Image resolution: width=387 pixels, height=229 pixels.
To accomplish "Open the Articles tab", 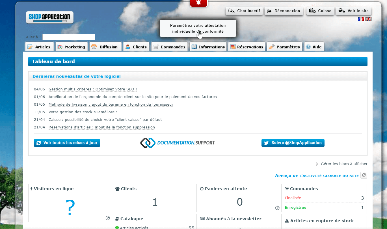I will tap(39, 47).
